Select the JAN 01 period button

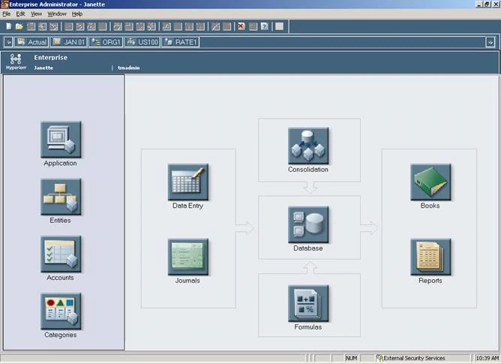69,42
